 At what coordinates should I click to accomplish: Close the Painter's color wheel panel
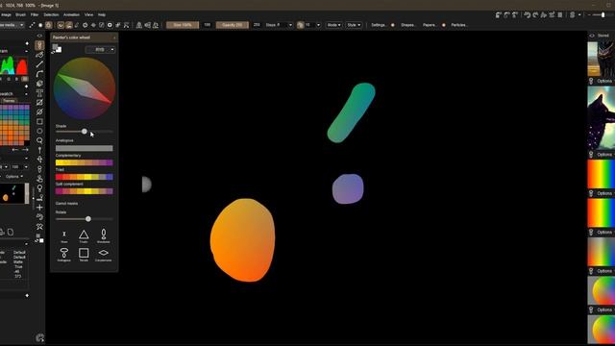(x=114, y=37)
